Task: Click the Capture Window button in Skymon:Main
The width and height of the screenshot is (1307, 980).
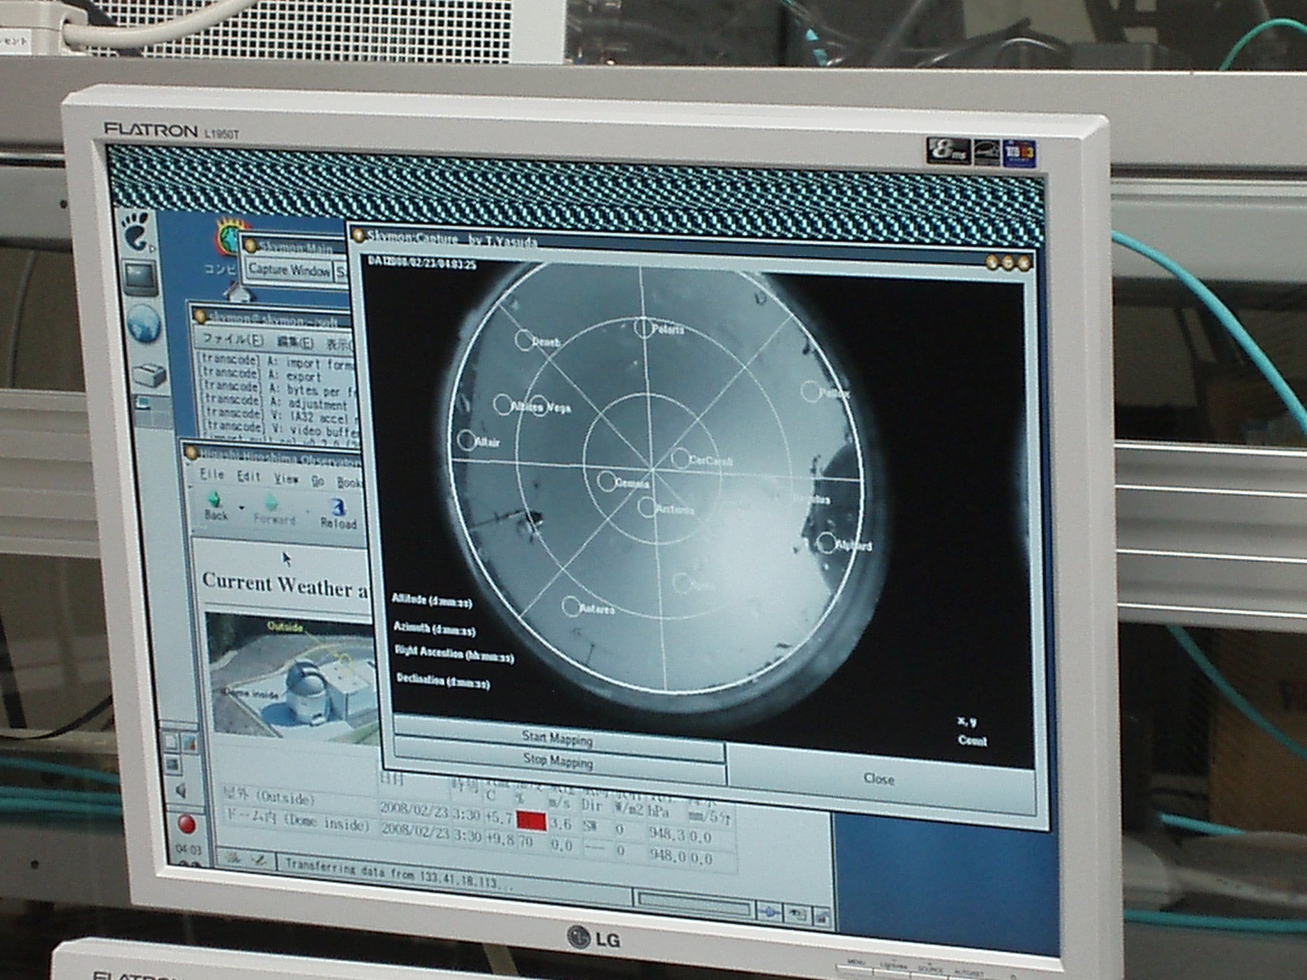Action: coord(289,270)
